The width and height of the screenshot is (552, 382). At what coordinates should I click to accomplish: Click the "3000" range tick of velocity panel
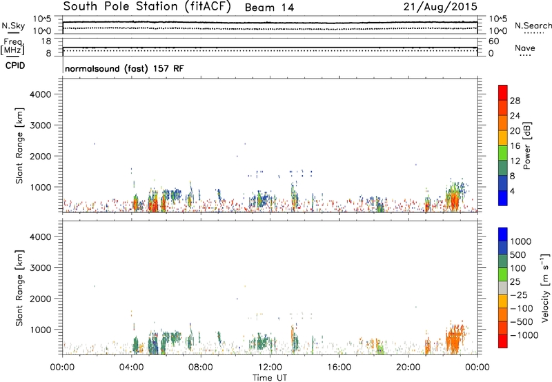[40, 268]
